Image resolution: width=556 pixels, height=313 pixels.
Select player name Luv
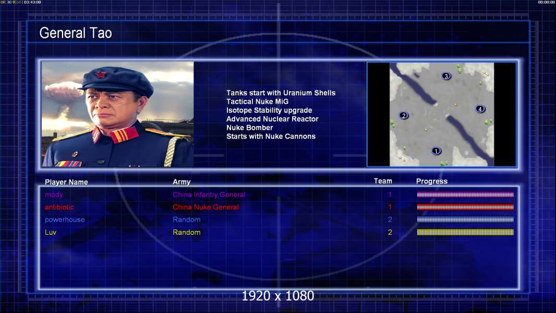click(x=51, y=233)
